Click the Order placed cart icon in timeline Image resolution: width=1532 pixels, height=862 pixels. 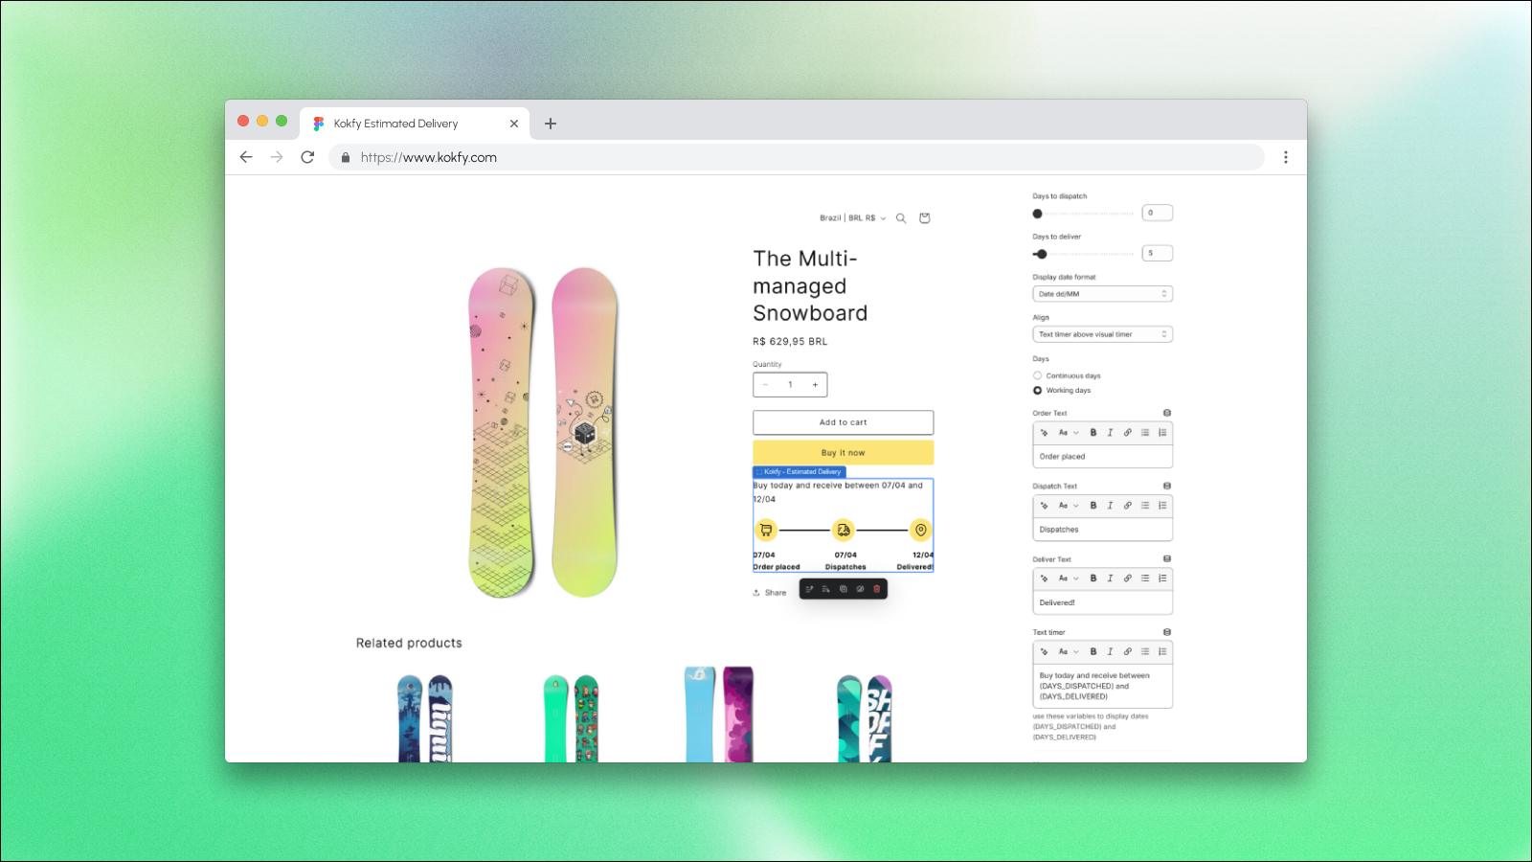(766, 530)
